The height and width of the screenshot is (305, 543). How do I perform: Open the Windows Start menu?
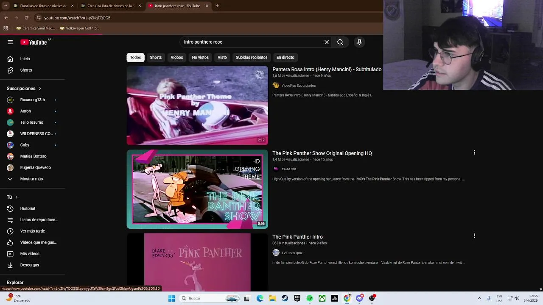pos(171,298)
